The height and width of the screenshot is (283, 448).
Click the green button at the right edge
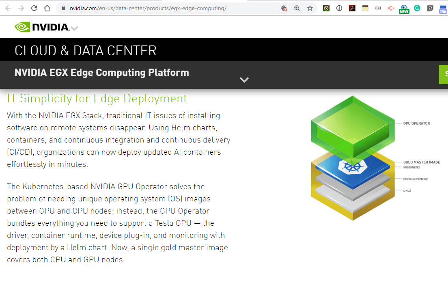[x=445, y=75]
